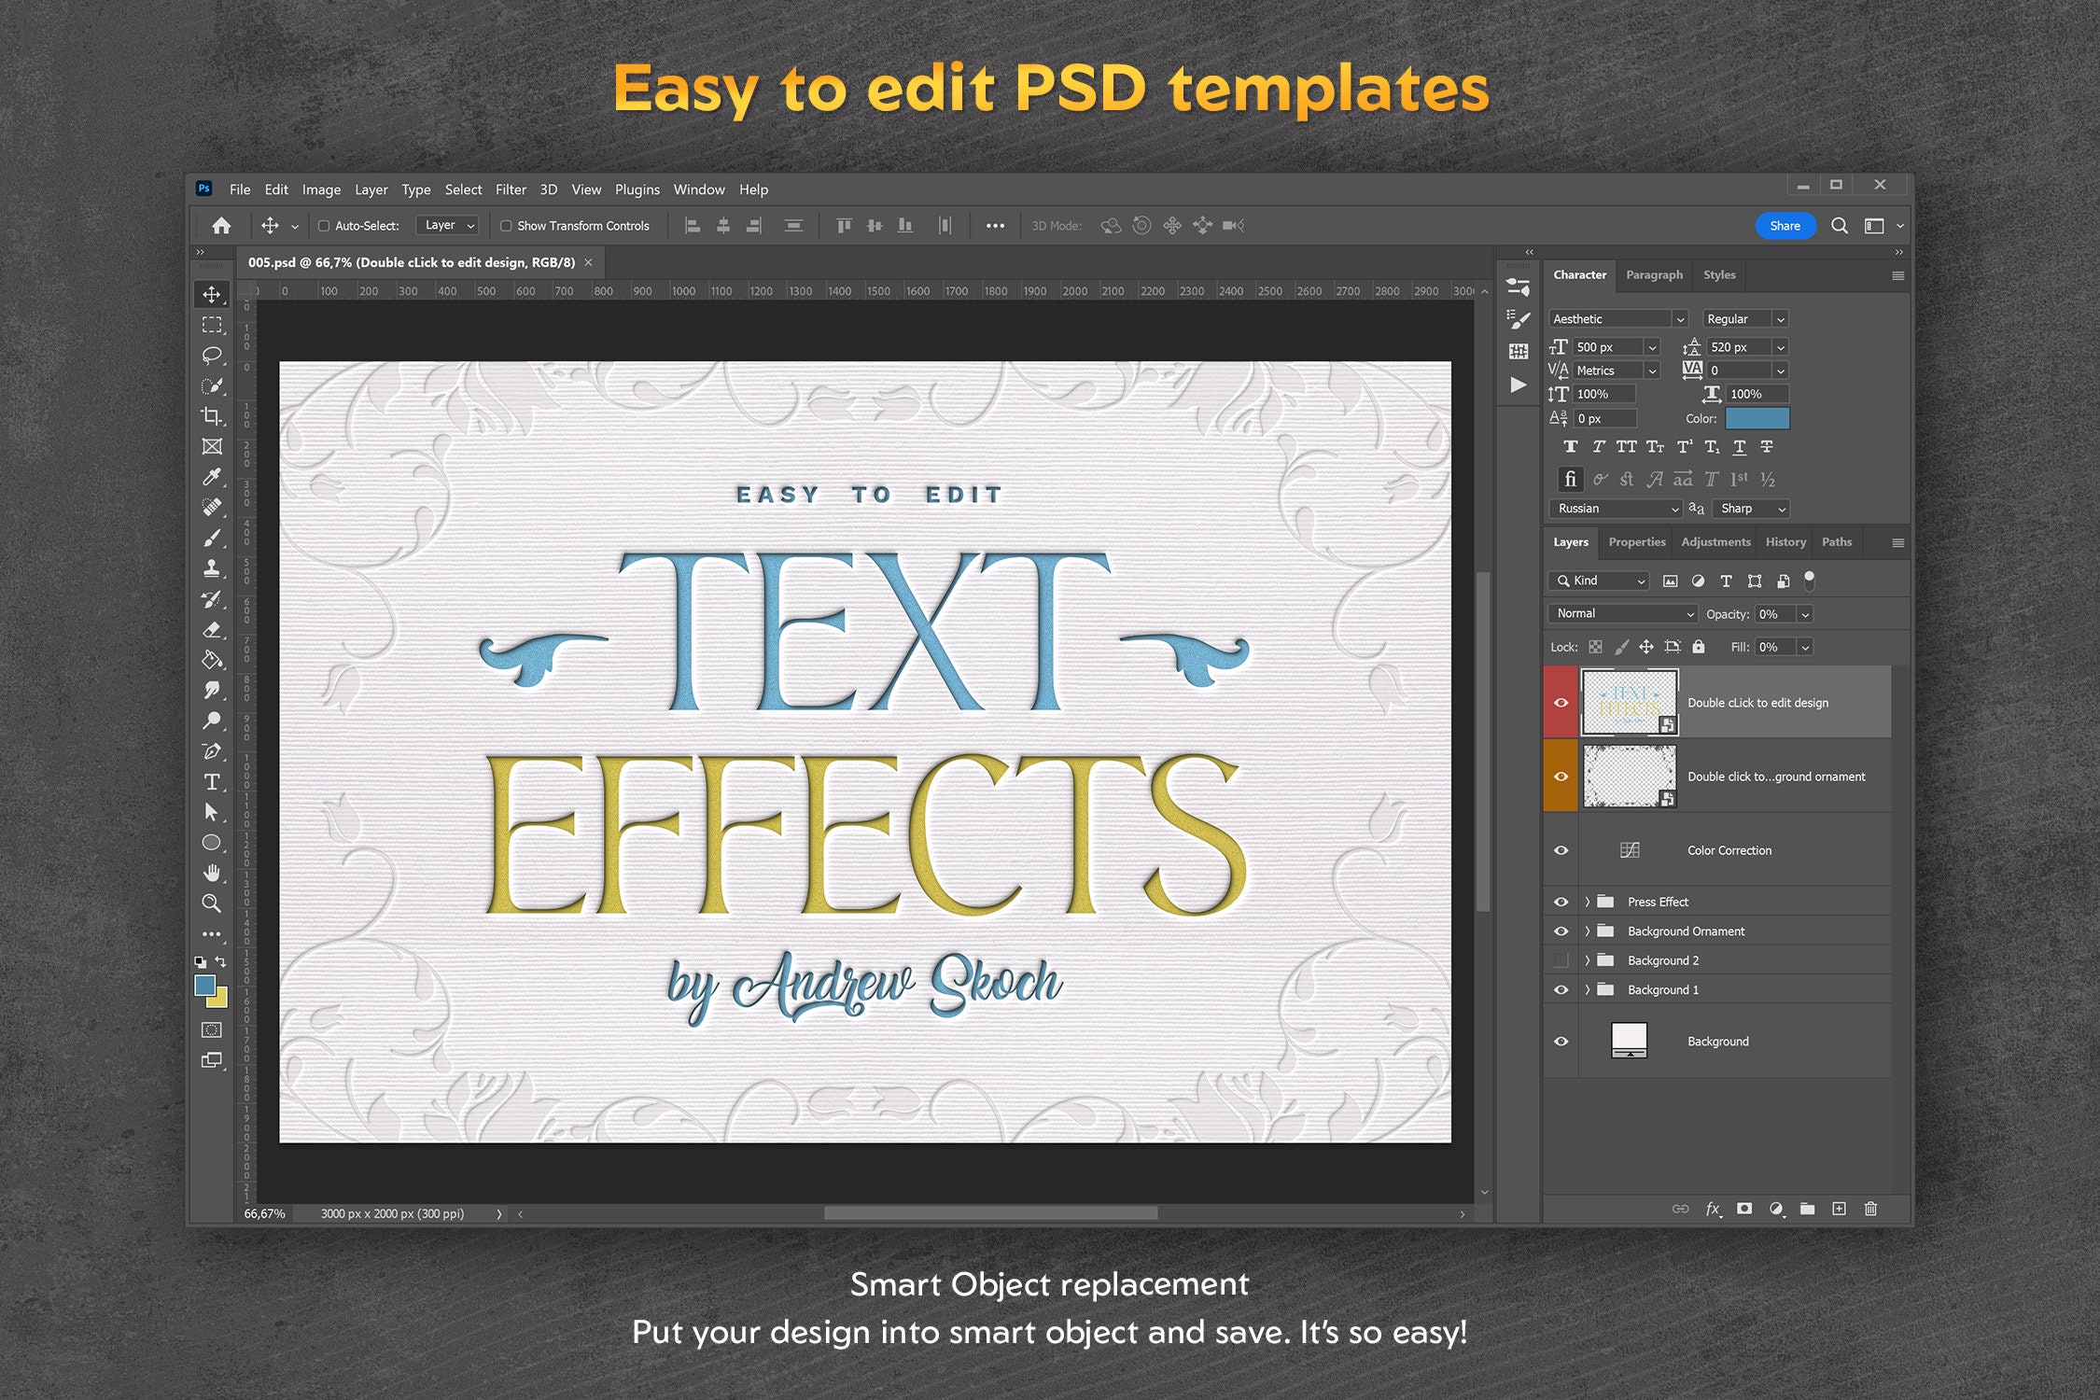2100x1400 pixels.
Task: Click the create new layer icon
Action: click(1840, 1209)
